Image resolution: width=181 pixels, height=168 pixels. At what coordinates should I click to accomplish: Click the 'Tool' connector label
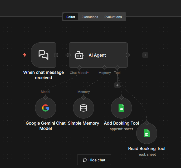click(117, 73)
